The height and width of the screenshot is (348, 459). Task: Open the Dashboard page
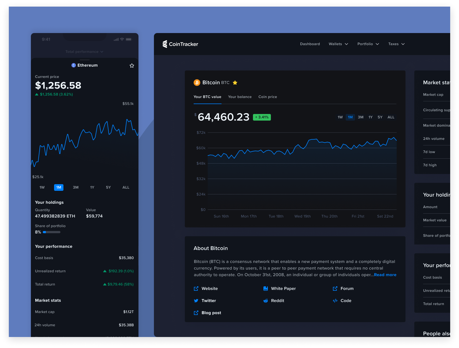310,44
